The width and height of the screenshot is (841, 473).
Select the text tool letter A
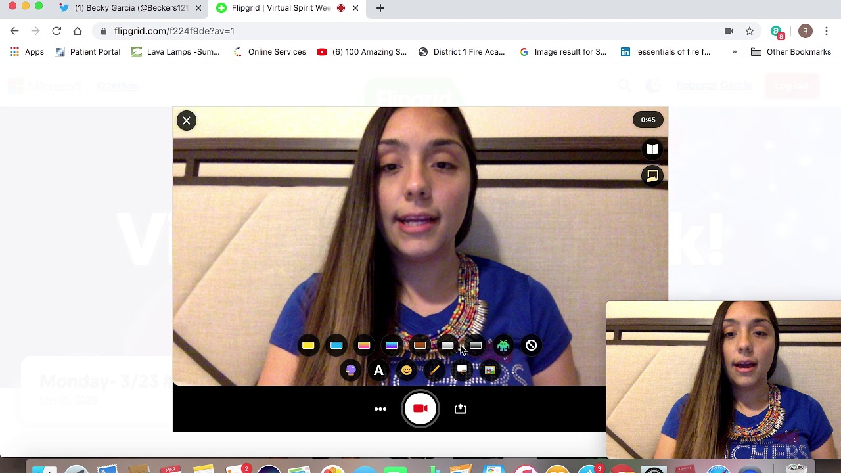click(x=378, y=371)
